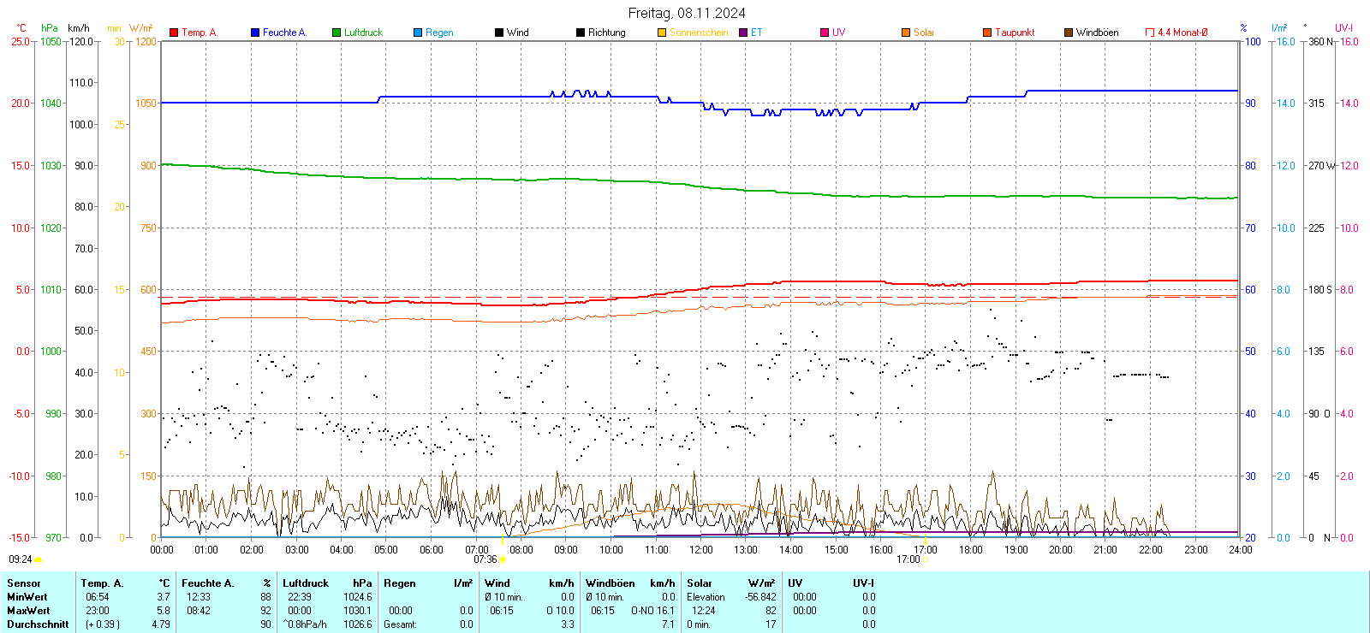Click the green Luftdruck legend square
1370x633 pixels.
pyautogui.click(x=337, y=33)
